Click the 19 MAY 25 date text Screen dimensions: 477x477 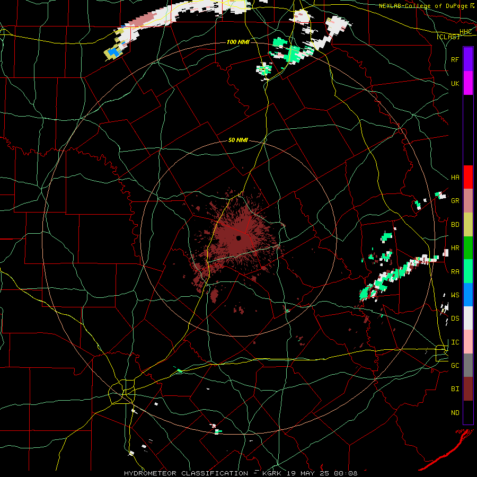point(308,473)
